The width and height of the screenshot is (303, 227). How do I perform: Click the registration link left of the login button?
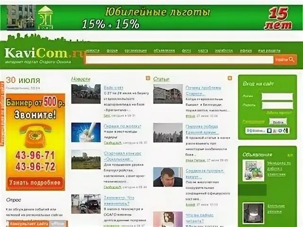(x=253, y=122)
